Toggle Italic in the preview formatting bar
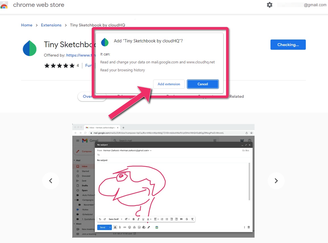This screenshot has width=328, height=243. [x=138, y=219]
